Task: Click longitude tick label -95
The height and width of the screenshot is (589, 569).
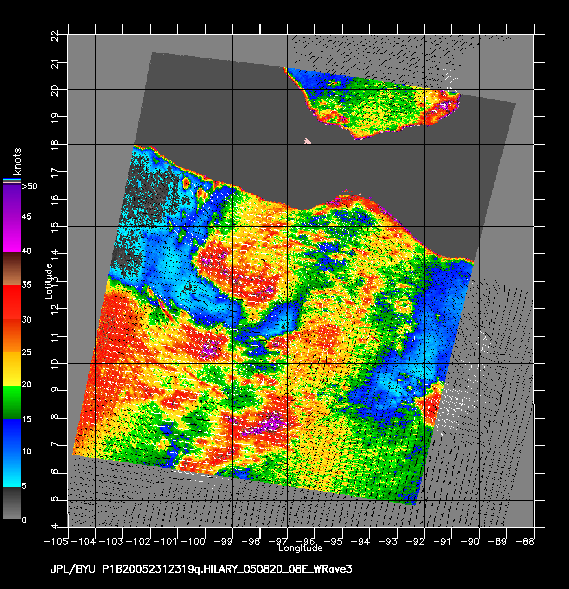Action: tap(332, 542)
